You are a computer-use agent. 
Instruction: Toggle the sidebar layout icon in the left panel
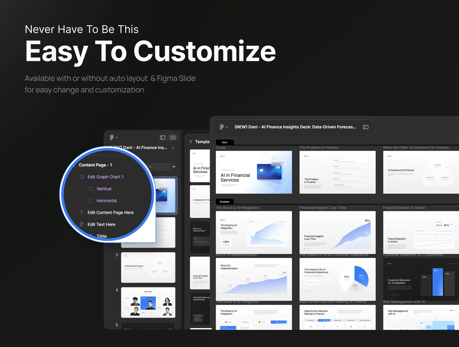(163, 138)
